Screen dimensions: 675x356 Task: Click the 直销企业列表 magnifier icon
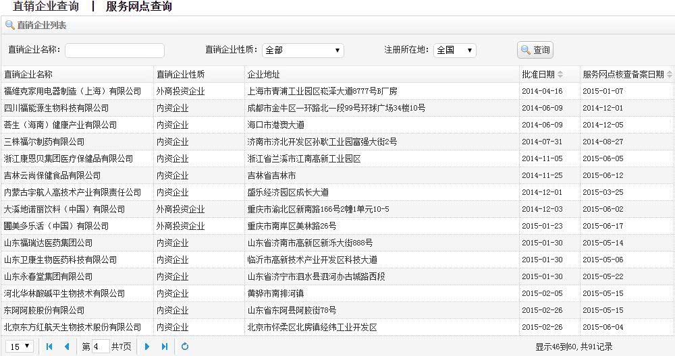coord(10,26)
